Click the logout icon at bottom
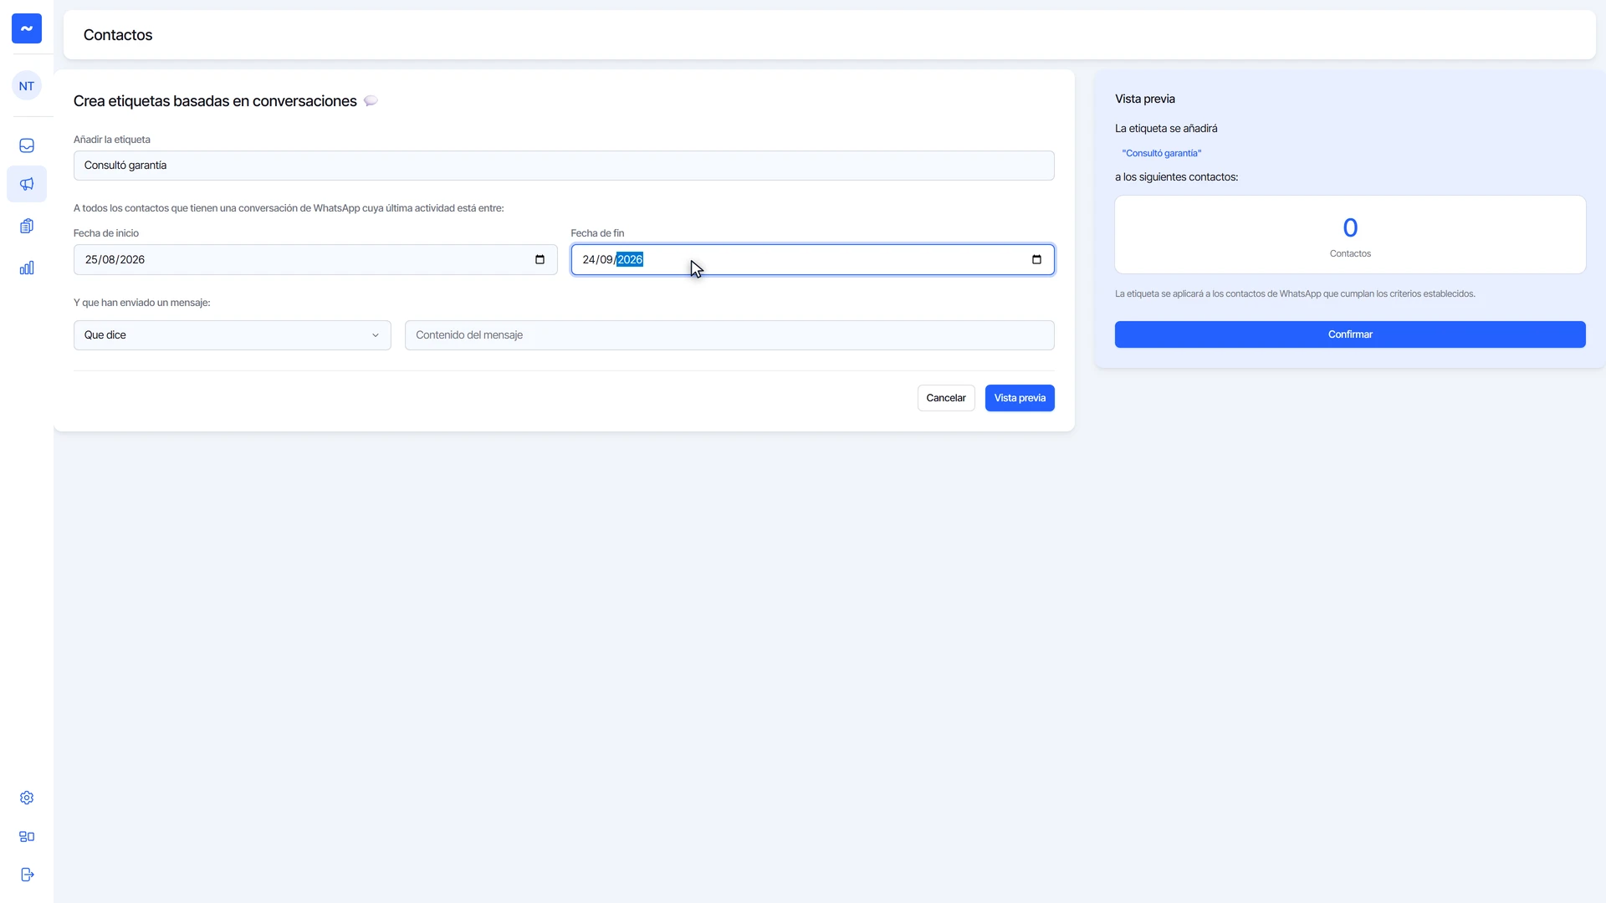Screen dimensions: 1606x903 tap(27, 875)
